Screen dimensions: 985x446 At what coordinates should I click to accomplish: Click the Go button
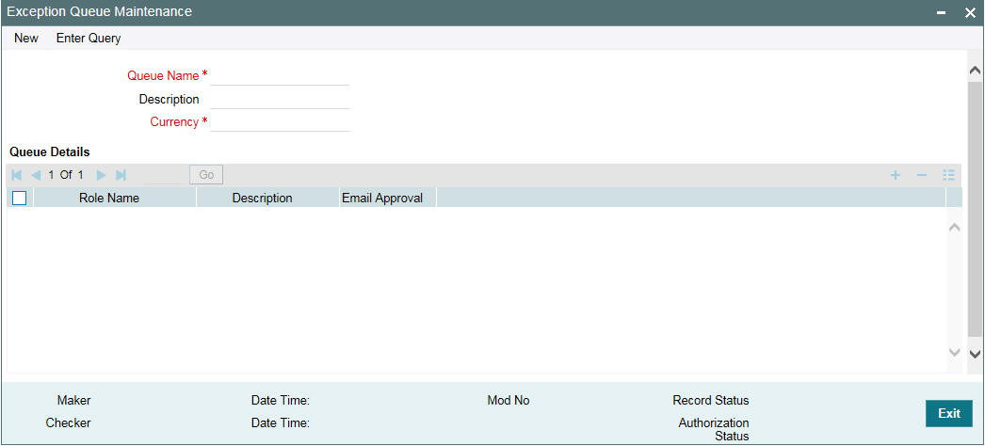click(206, 175)
